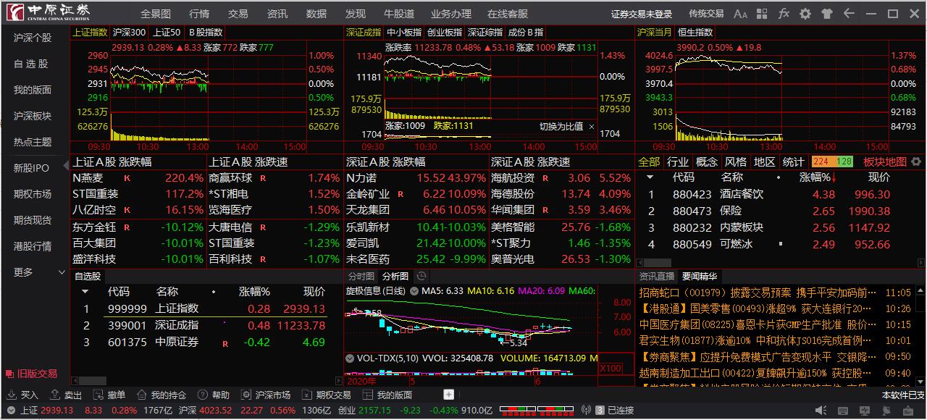The height and width of the screenshot is (420, 927).
Task: Open 我的持仓 holdings shortcut
Action: (x=162, y=395)
